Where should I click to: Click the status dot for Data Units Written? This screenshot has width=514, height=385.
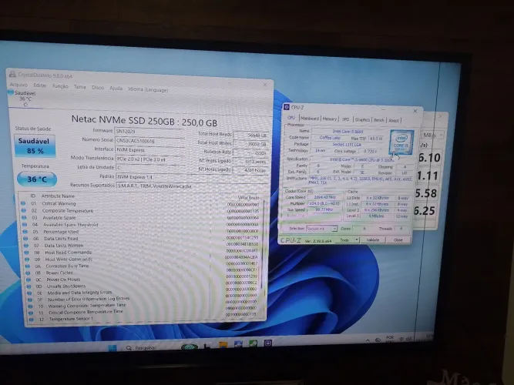coord(26,245)
